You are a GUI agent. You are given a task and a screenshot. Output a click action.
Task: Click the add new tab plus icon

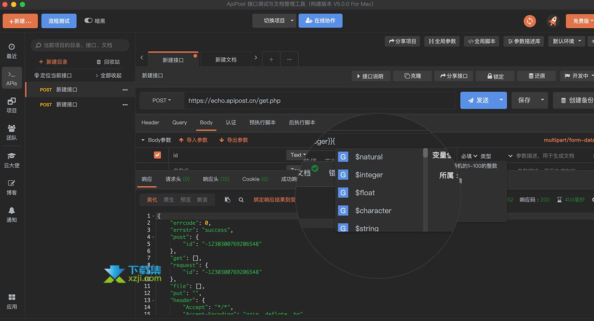point(271,60)
